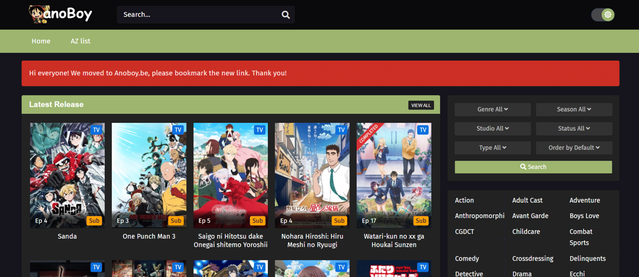
Task: Click the magnifying glass search icon
Action: point(286,15)
